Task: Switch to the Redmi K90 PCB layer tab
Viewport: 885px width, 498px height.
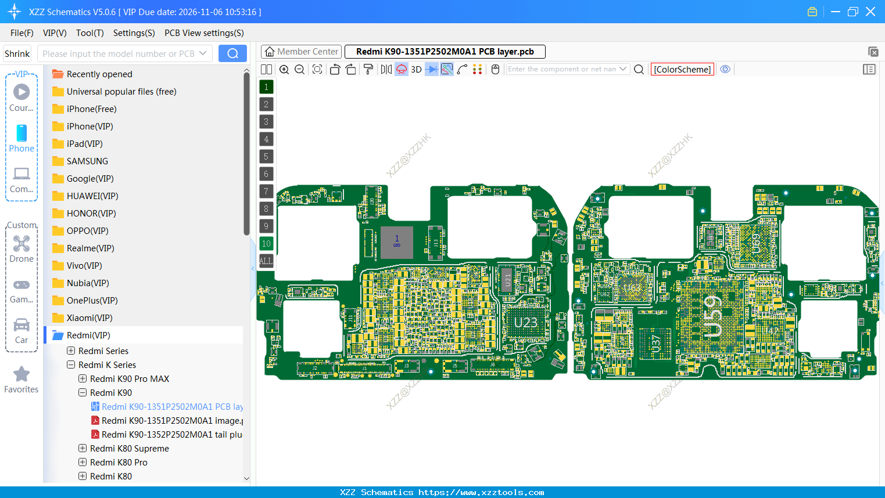Action: coord(445,51)
